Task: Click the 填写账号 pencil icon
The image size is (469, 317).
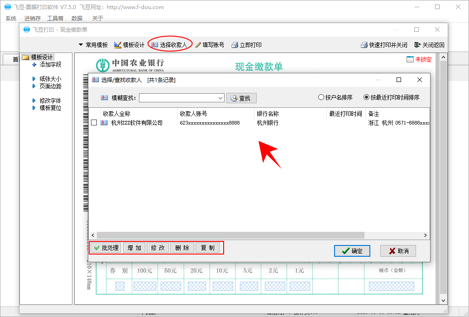Action: [x=198, y=45]
